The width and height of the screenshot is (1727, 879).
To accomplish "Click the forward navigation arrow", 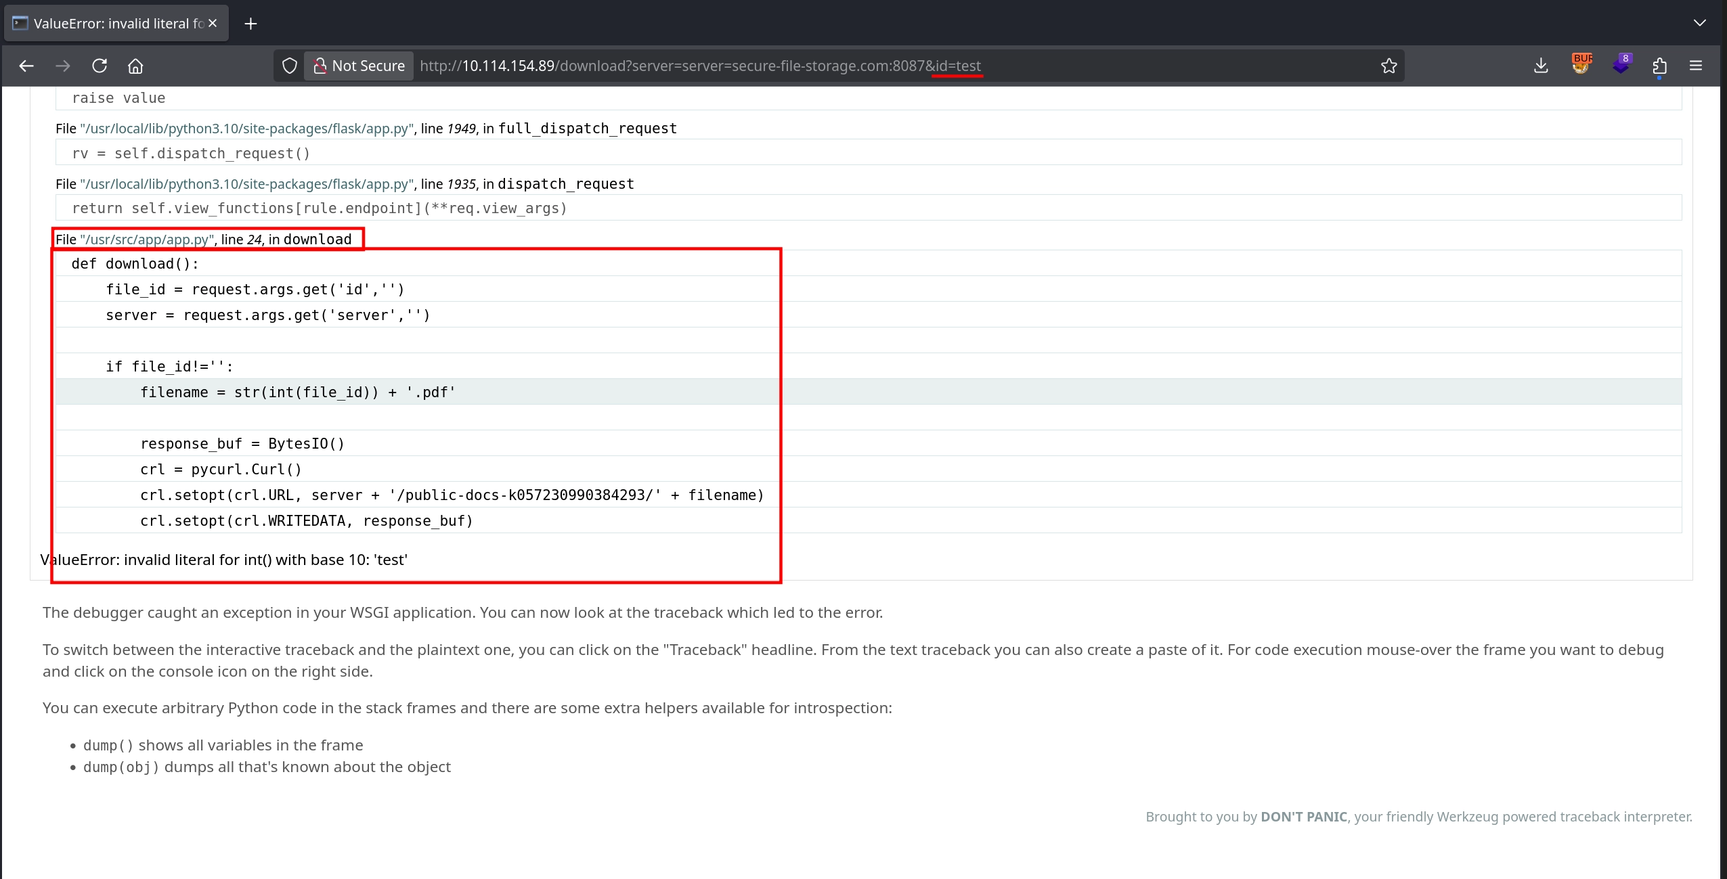I will (63, 66).
